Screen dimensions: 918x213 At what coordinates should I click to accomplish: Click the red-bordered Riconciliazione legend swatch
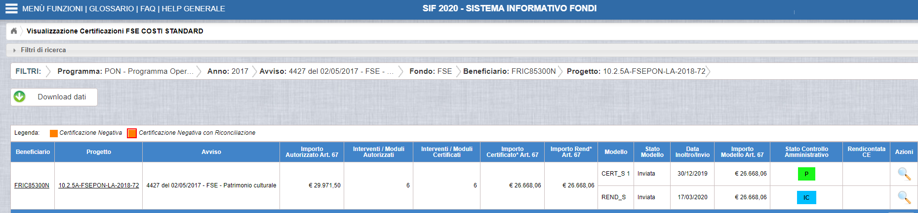(x=132, y=133)
